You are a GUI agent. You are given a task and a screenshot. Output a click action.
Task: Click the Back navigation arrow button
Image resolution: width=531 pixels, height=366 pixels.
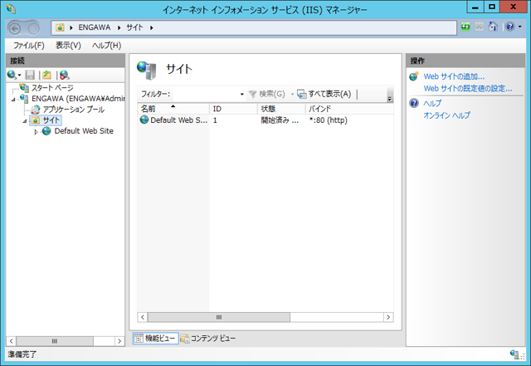[15, 28]
